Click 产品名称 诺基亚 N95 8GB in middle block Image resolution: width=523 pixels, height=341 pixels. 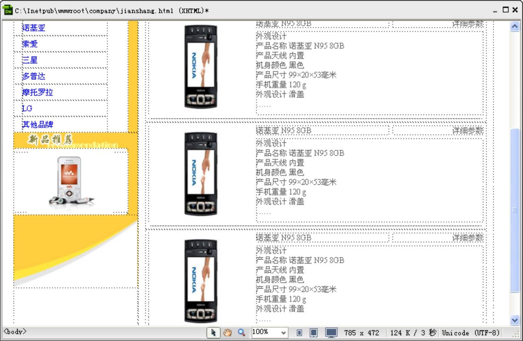coord(300,153)
